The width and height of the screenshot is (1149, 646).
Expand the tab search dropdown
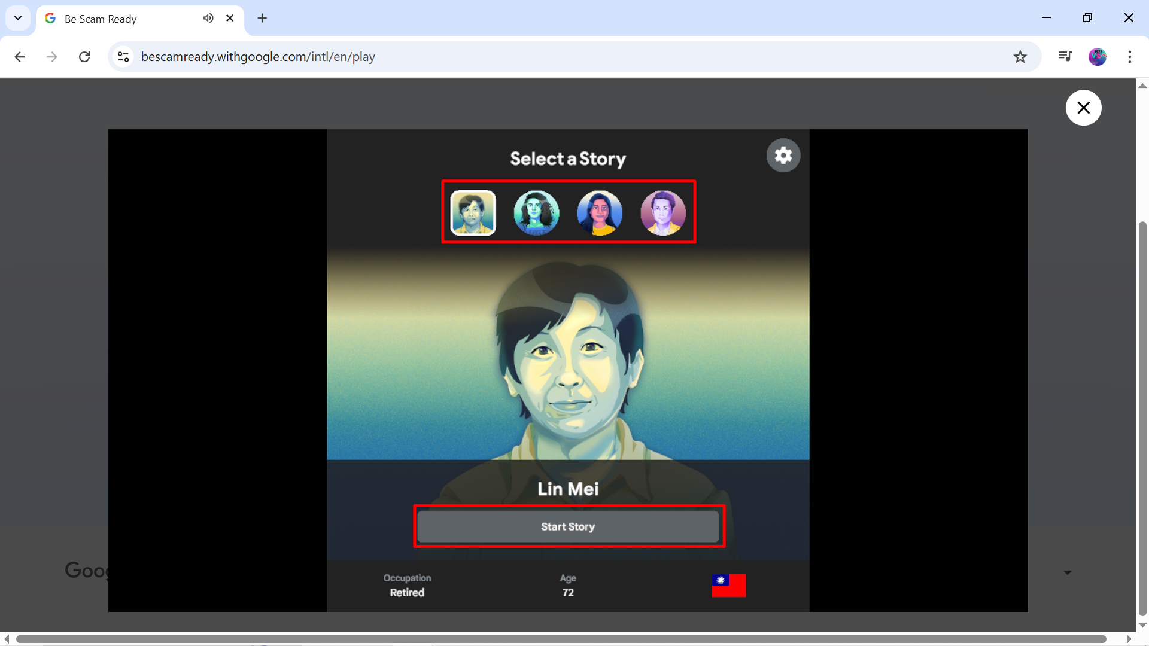click(18, 18)
